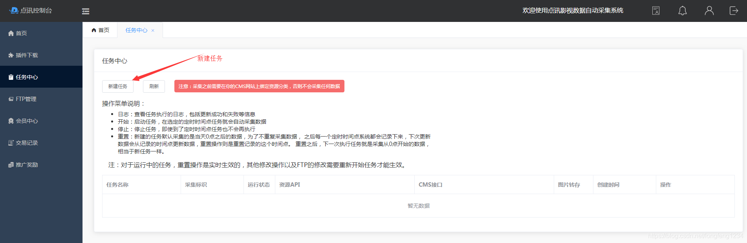Open the bookmark document icon in header

point(656,11)
